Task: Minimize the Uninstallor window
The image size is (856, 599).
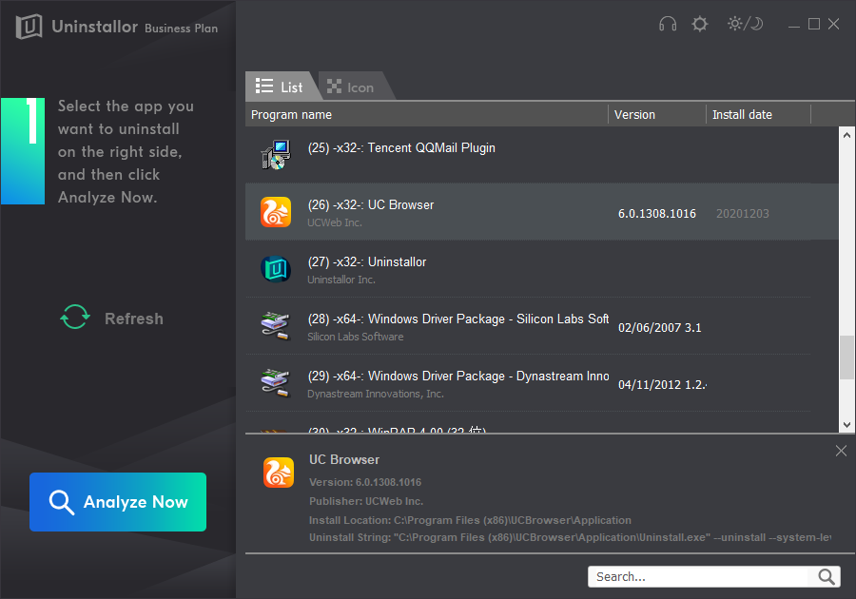Action: (x=794, y=25)
